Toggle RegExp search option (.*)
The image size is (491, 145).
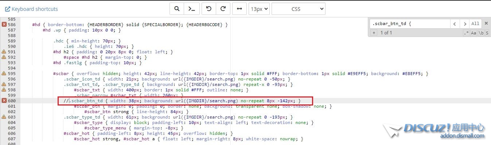(466, 33)
